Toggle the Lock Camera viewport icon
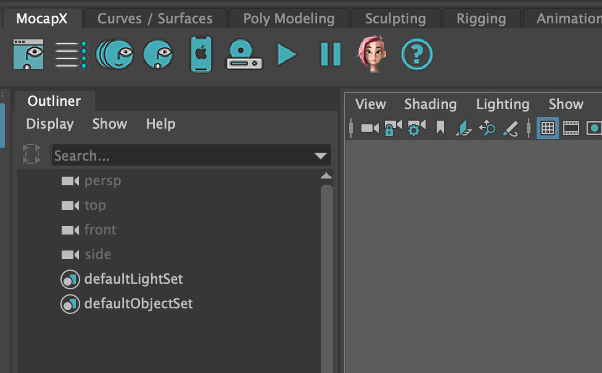The image size is (602, 373). click(x=393, y=128)
